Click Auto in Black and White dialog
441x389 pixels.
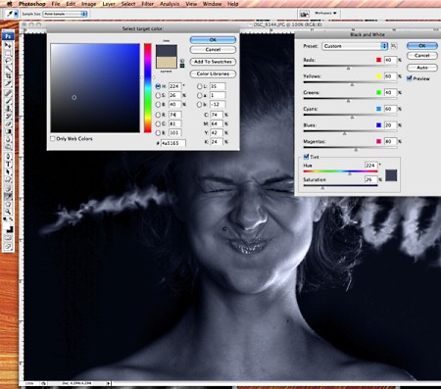tap(422, 68)
